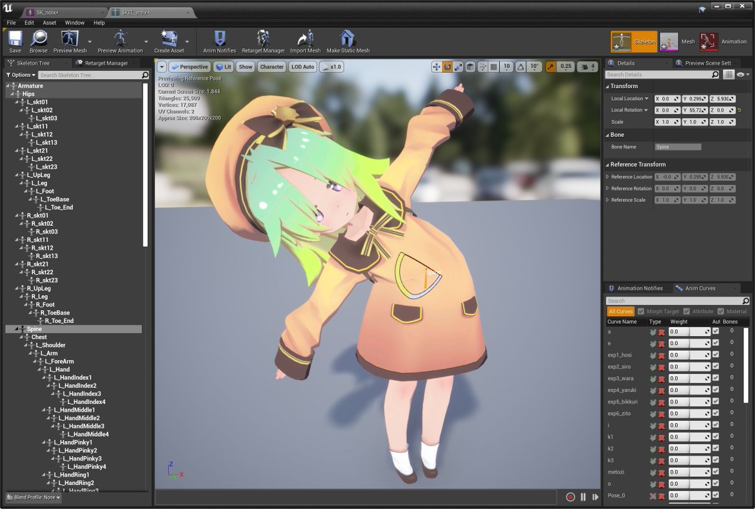The width and height of the screenshot is (755, 509).
Task: Switch to Skeleton editor mode
Action: [634, 42]
